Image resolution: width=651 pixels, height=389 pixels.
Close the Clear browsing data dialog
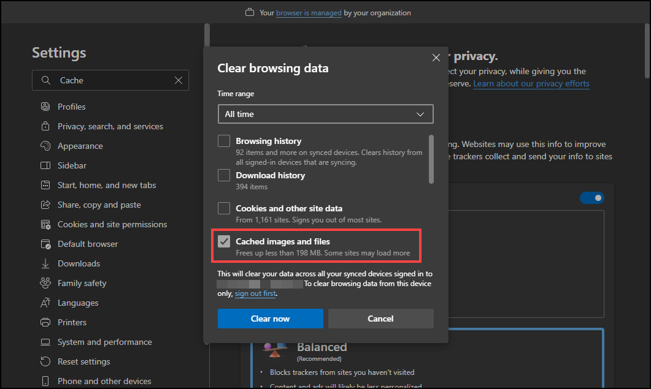pyautogui.click(x=436, y=58)
